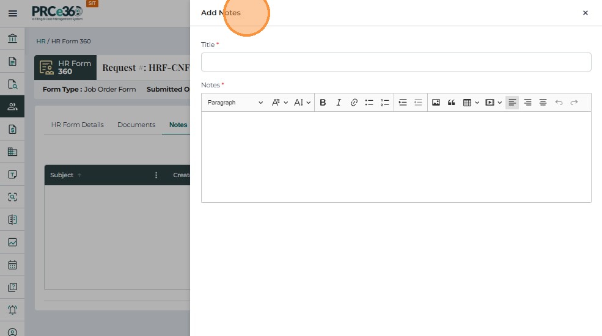
Task: Sort by Subject column header
Action: pos(62,175)
